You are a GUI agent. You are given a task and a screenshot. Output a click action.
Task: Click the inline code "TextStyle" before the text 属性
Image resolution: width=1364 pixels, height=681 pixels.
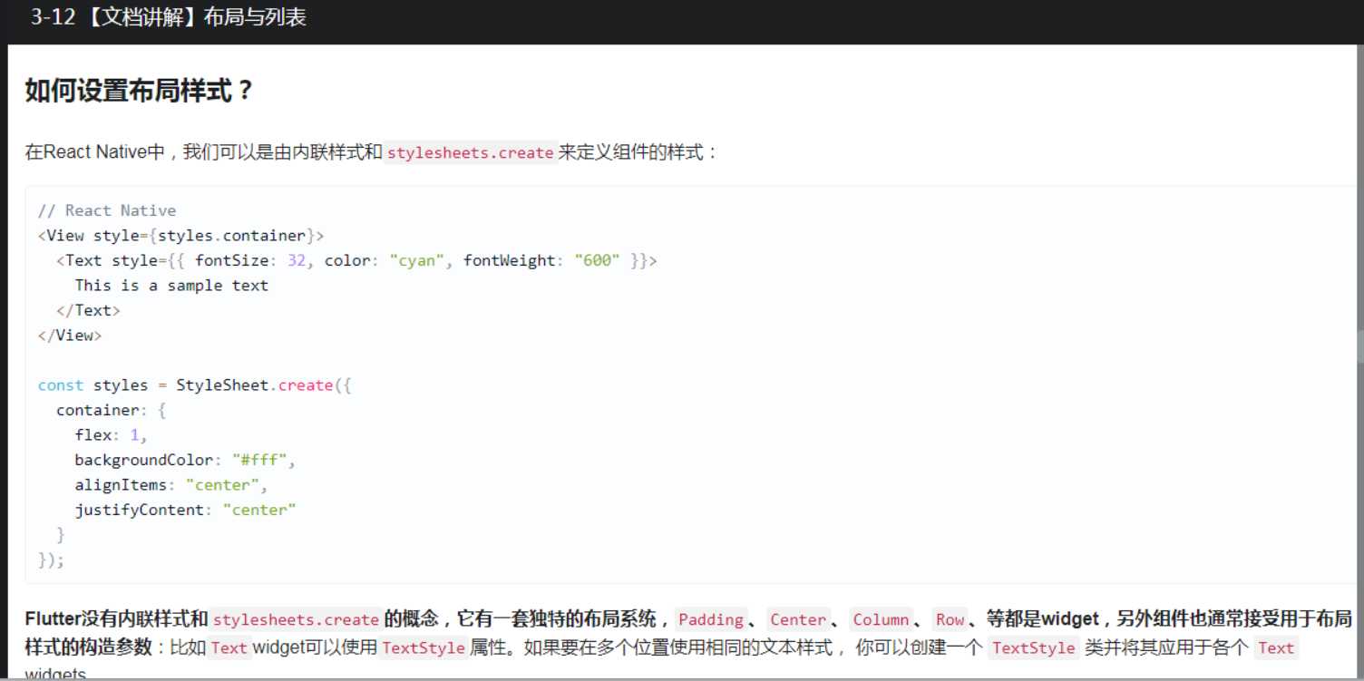(423, 648)
